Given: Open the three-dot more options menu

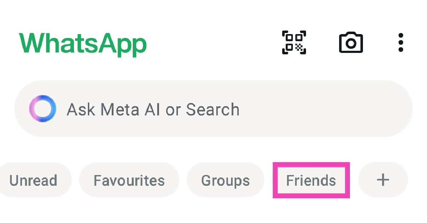Looking at the screenshot, I should coord(401,43).
